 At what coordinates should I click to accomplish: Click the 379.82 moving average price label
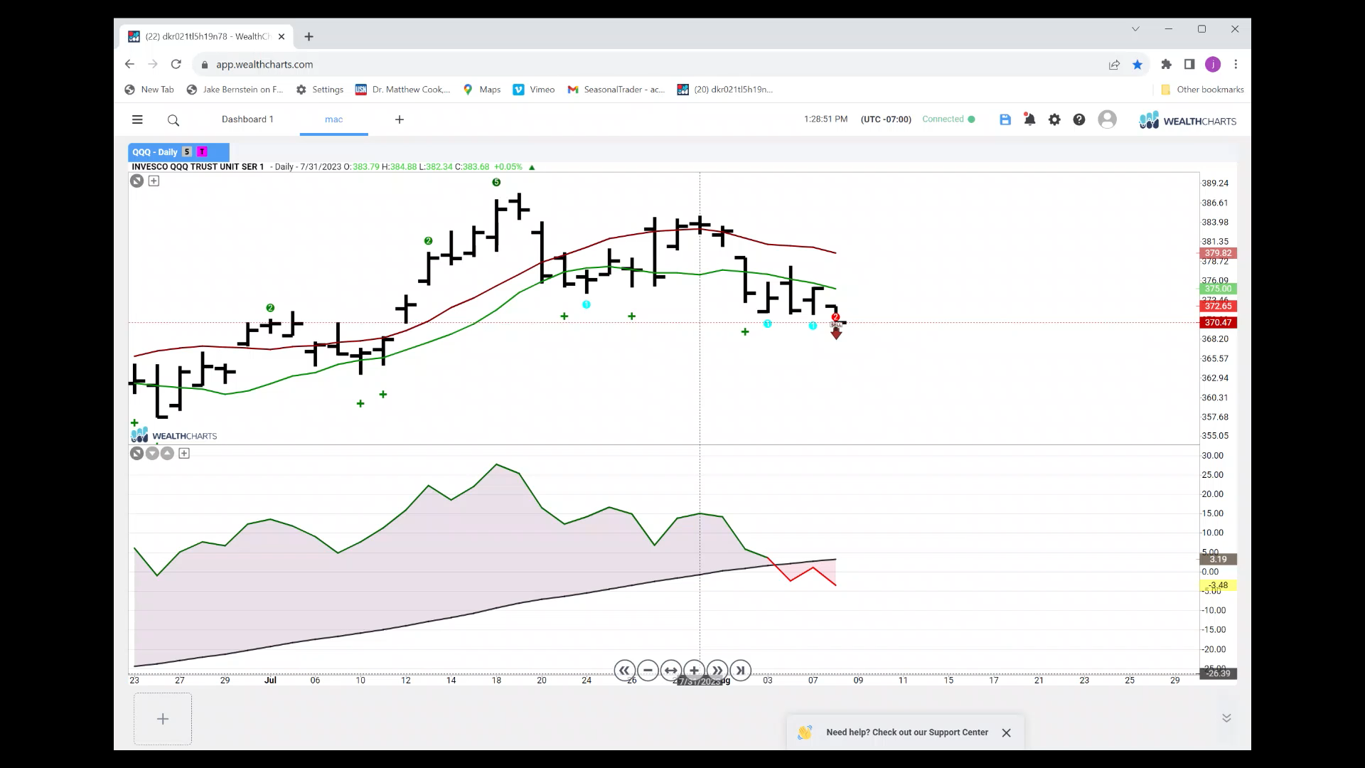click(x=1218, y=253)
